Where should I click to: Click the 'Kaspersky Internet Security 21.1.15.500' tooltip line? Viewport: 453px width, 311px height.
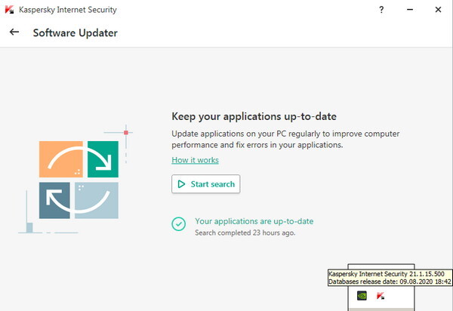tap(387, 274)
